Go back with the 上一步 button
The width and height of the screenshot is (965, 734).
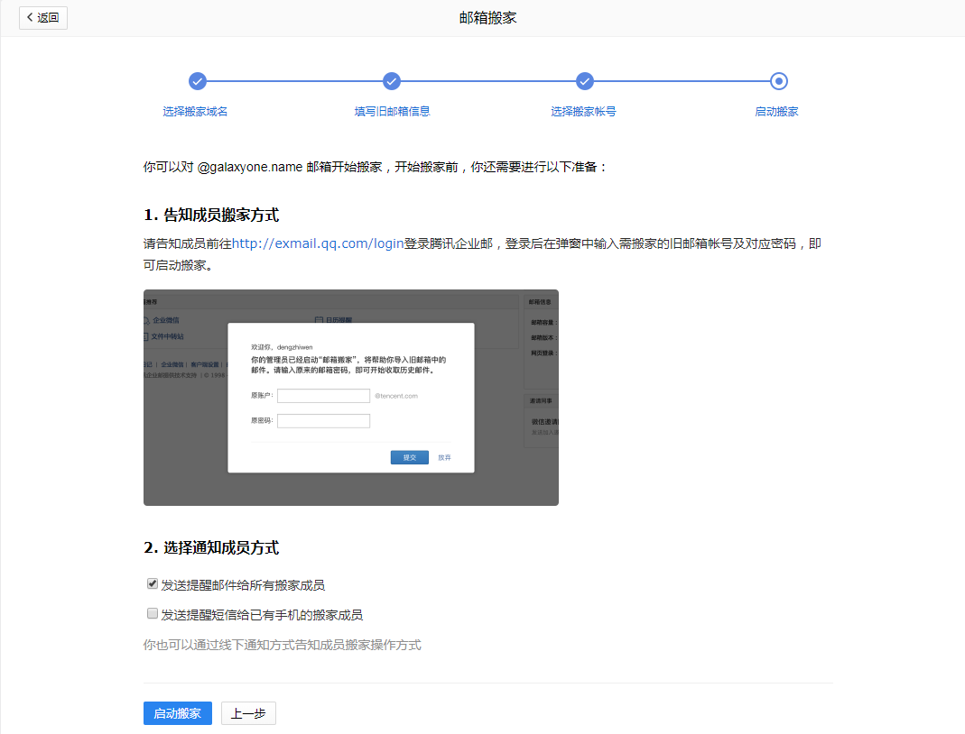click(x=248, y=713)
